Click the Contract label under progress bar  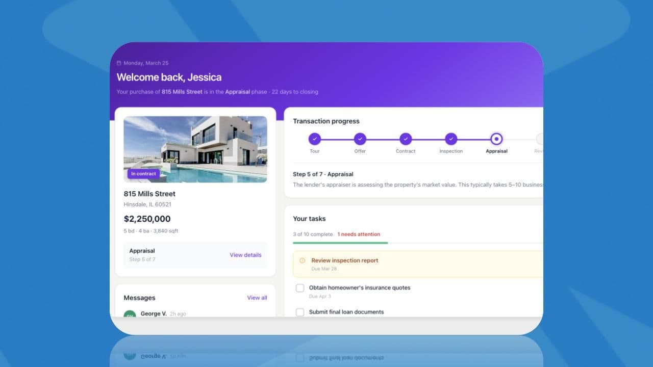coord(406,151)
